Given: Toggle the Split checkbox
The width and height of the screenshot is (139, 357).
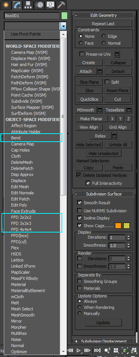Looking at the screenshot, I should (x=107, y=82).
